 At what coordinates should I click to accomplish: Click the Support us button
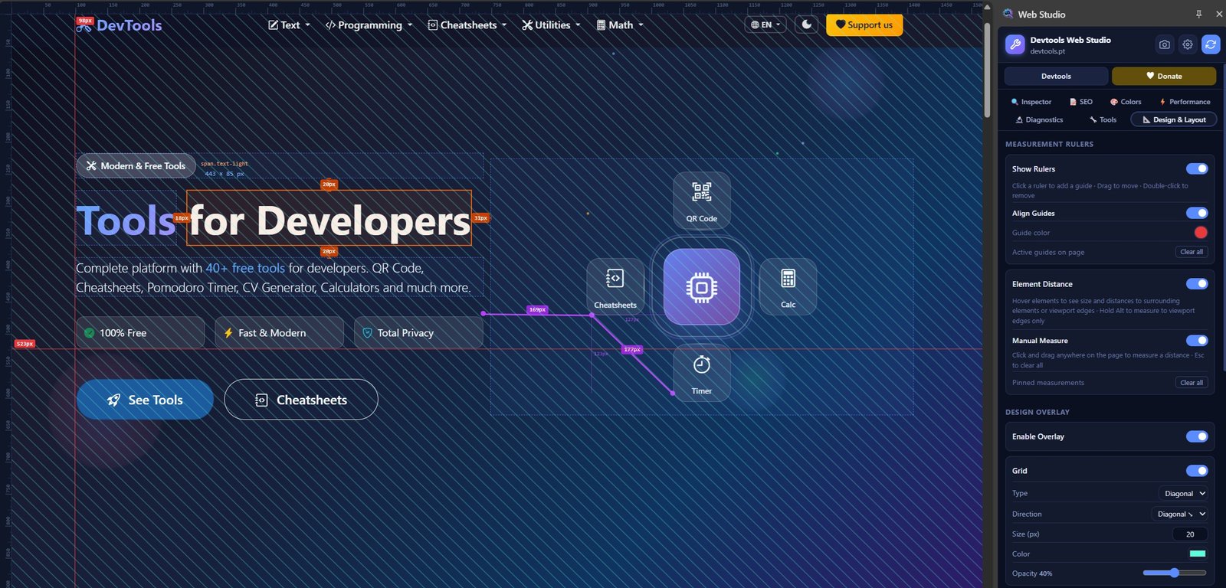pos(864,24)
